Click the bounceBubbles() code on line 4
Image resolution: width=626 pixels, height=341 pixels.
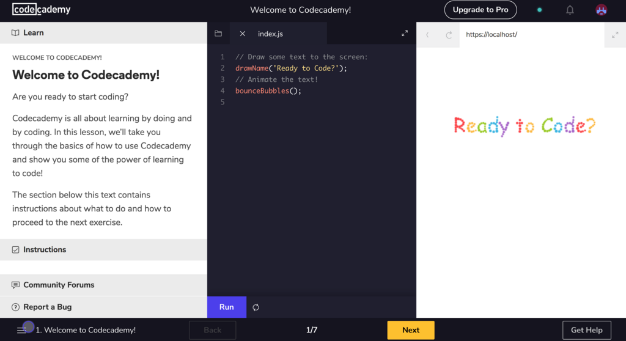[268, 90]
